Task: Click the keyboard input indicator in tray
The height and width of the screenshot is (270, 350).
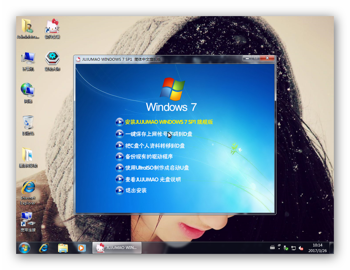Action: 272,247
